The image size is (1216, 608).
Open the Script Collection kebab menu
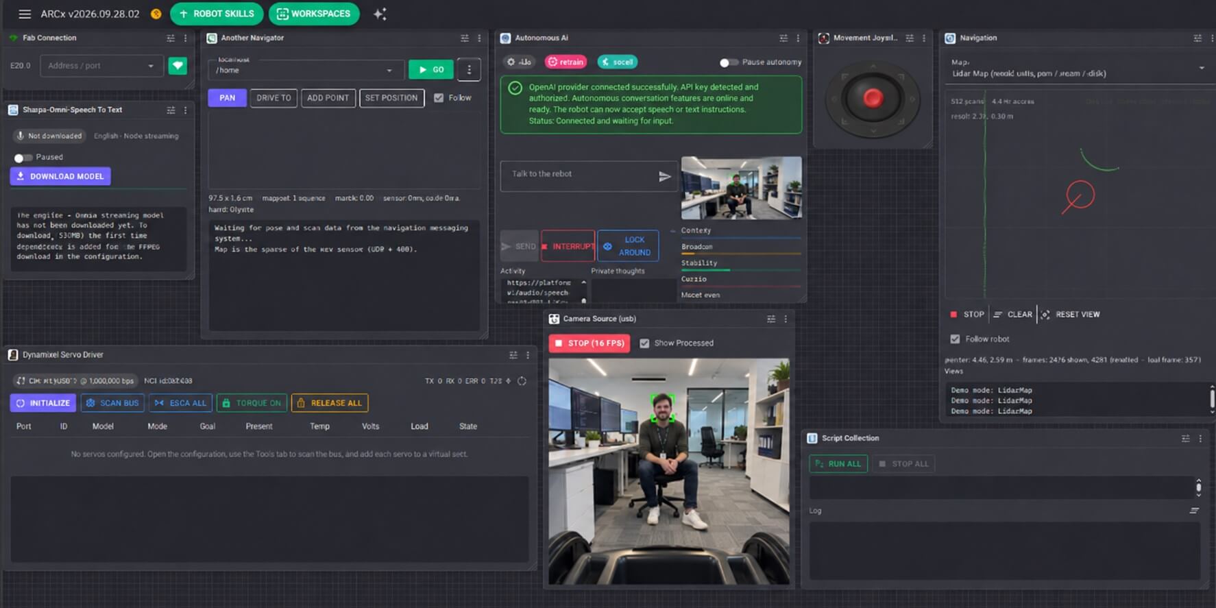point(1200,439)
